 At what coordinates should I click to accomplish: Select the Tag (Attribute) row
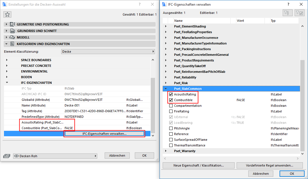tap(77, 111)
